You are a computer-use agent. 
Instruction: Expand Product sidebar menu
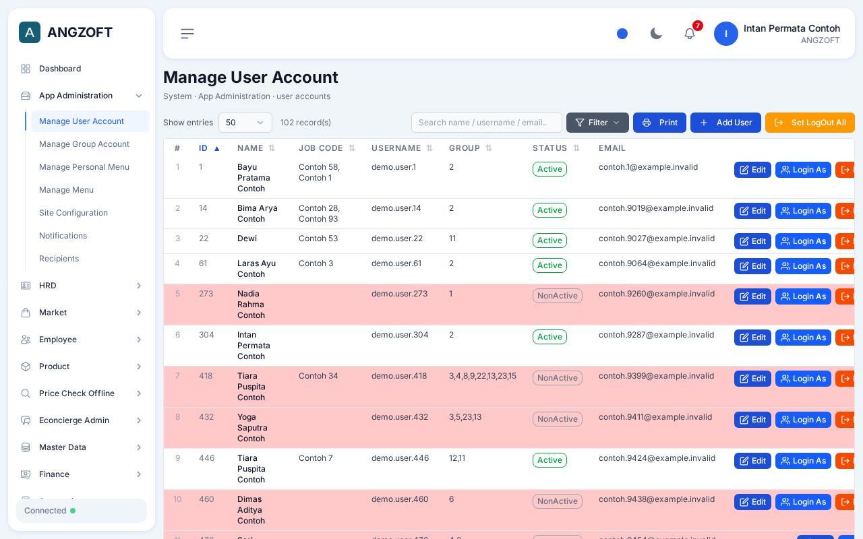[82, 367]
